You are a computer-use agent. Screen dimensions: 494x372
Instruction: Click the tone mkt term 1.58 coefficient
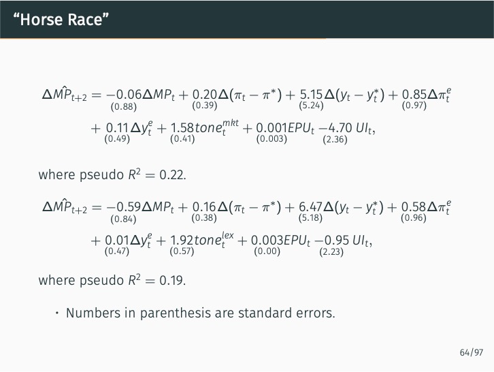coord(182,127)
